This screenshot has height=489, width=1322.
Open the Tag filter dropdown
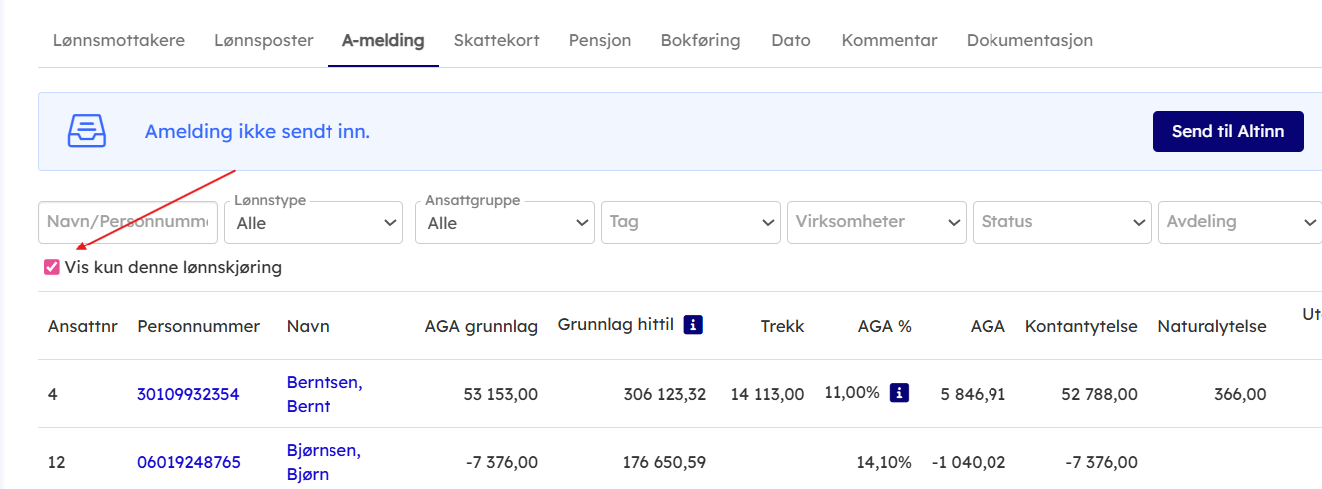(690, 223)
